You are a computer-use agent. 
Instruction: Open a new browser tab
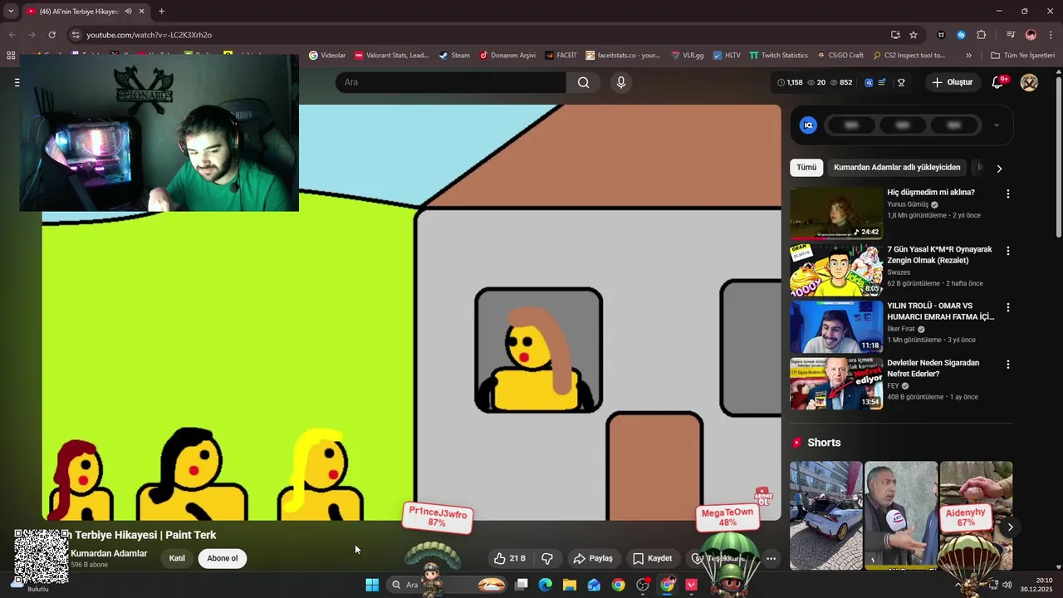pyautogui.click(x=161, y=12)
